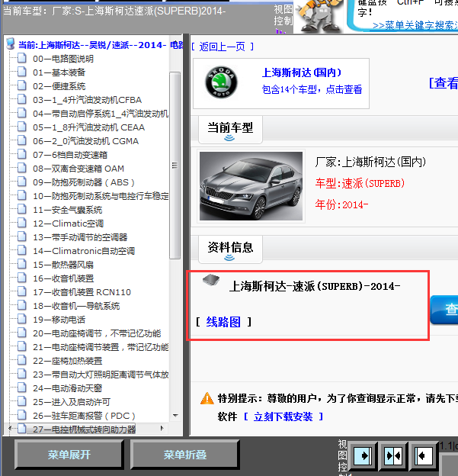Open 21—电动座椅调节装置，带记忆功能
This screenshot has height=476, width=458.
[101, 347]
